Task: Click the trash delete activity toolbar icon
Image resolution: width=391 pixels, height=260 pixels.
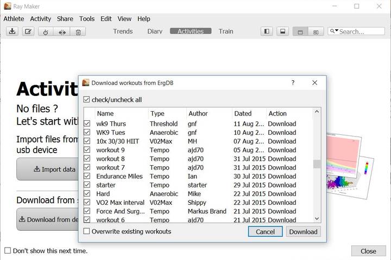Action: tap(78, 32)
